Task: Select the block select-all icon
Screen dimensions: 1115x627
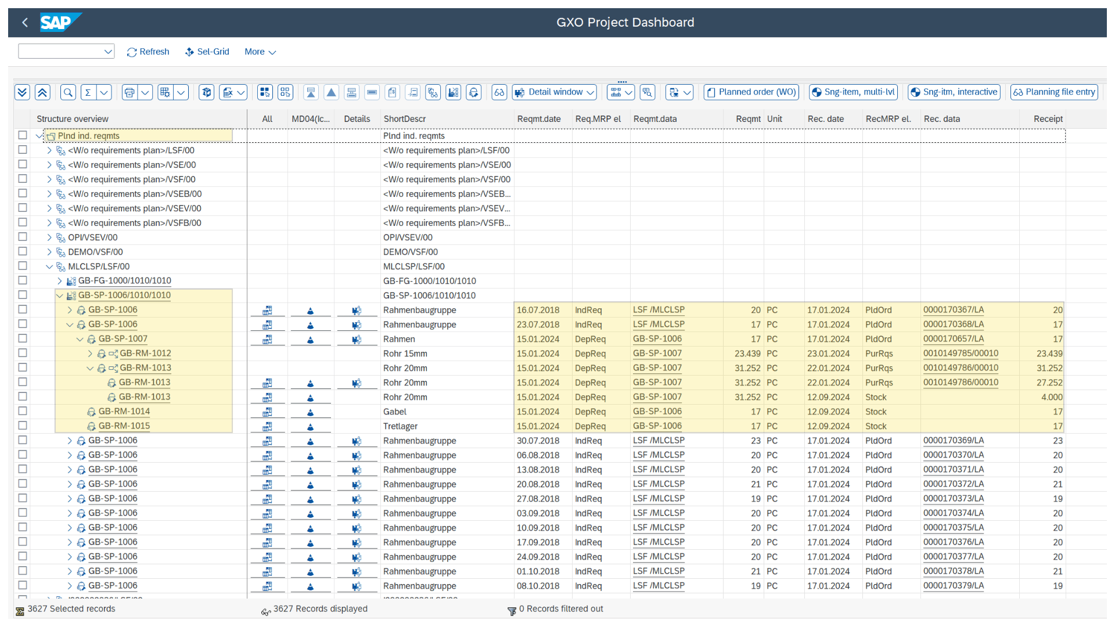Action: (265, 92)
